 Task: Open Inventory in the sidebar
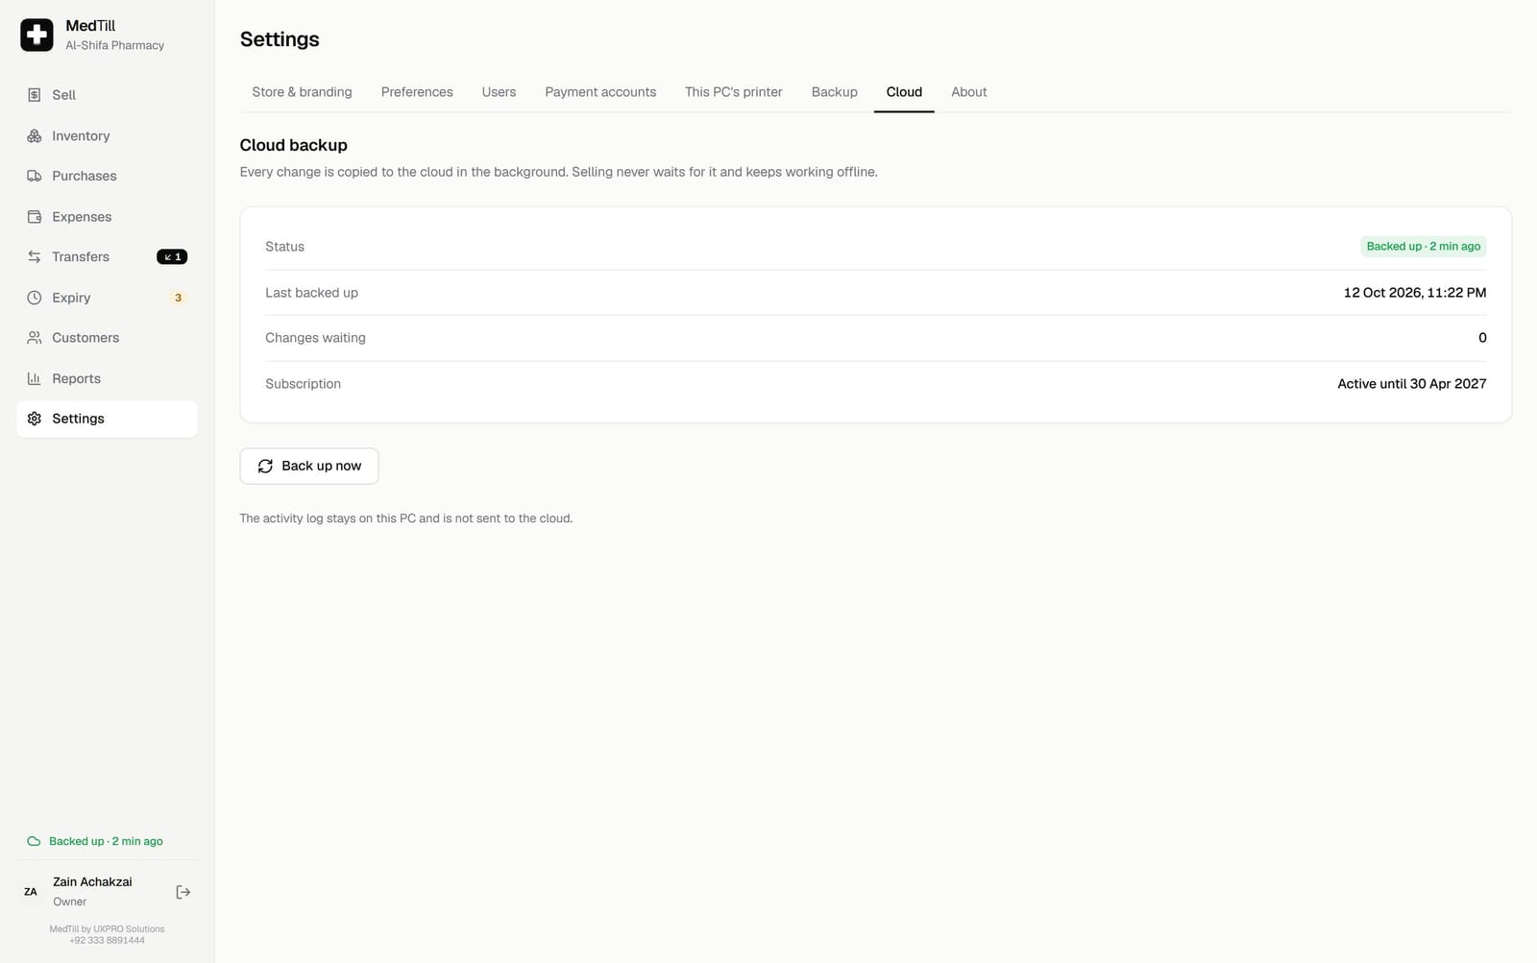(x=107, y=136)
